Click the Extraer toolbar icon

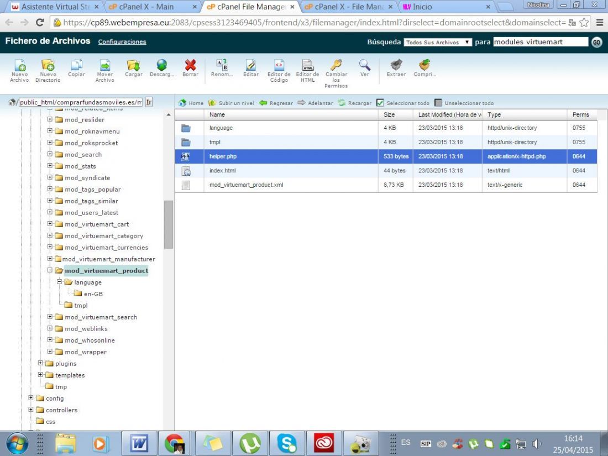396,68
